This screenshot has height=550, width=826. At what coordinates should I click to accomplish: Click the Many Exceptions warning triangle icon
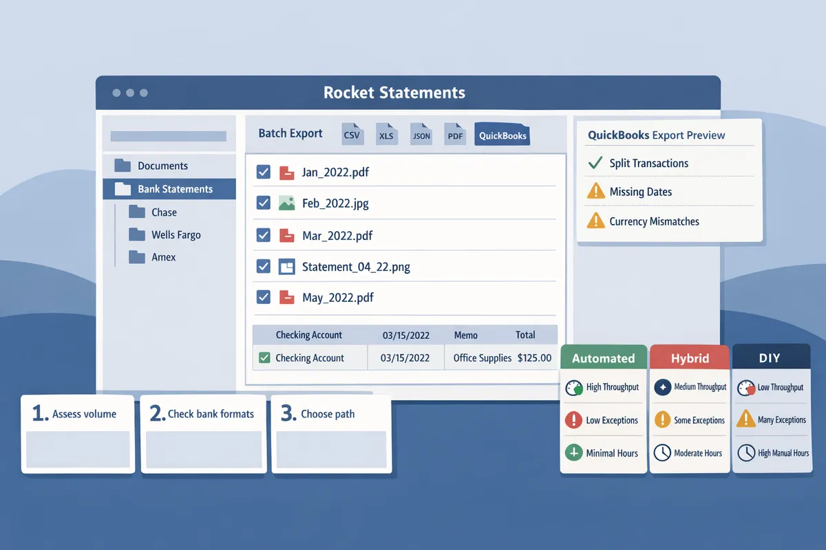[x=745, y=419]
